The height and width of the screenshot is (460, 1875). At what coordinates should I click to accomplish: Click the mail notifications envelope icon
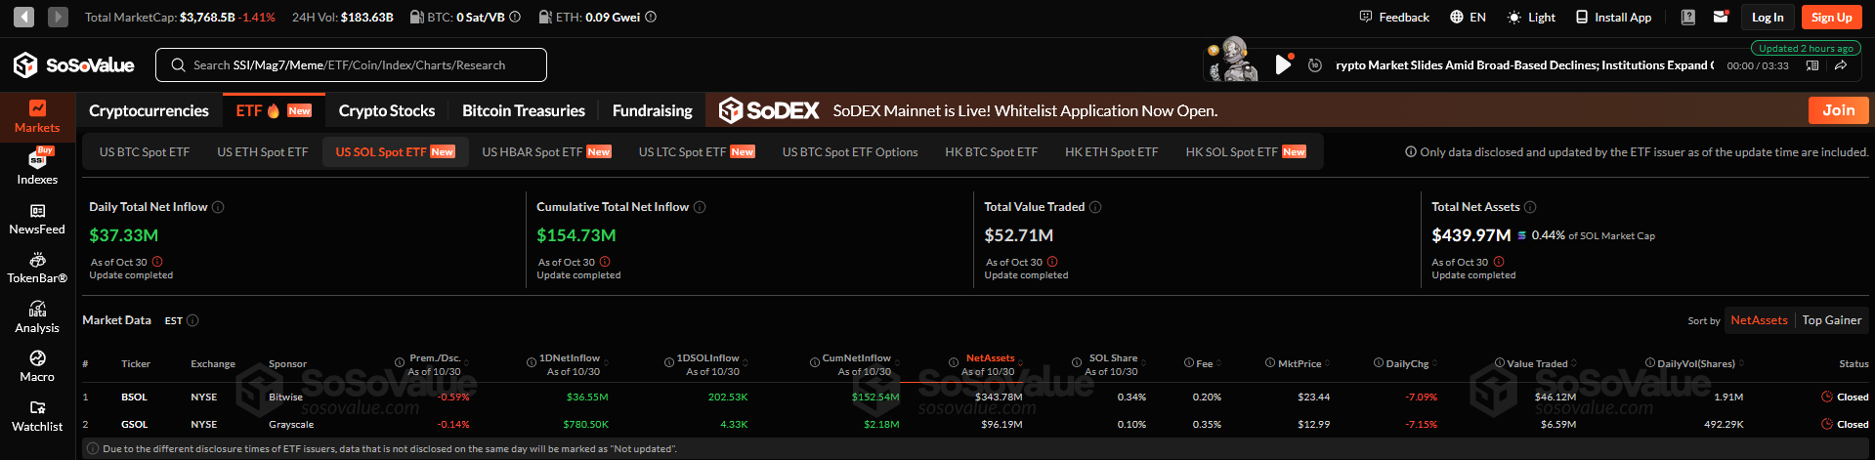1721,17
